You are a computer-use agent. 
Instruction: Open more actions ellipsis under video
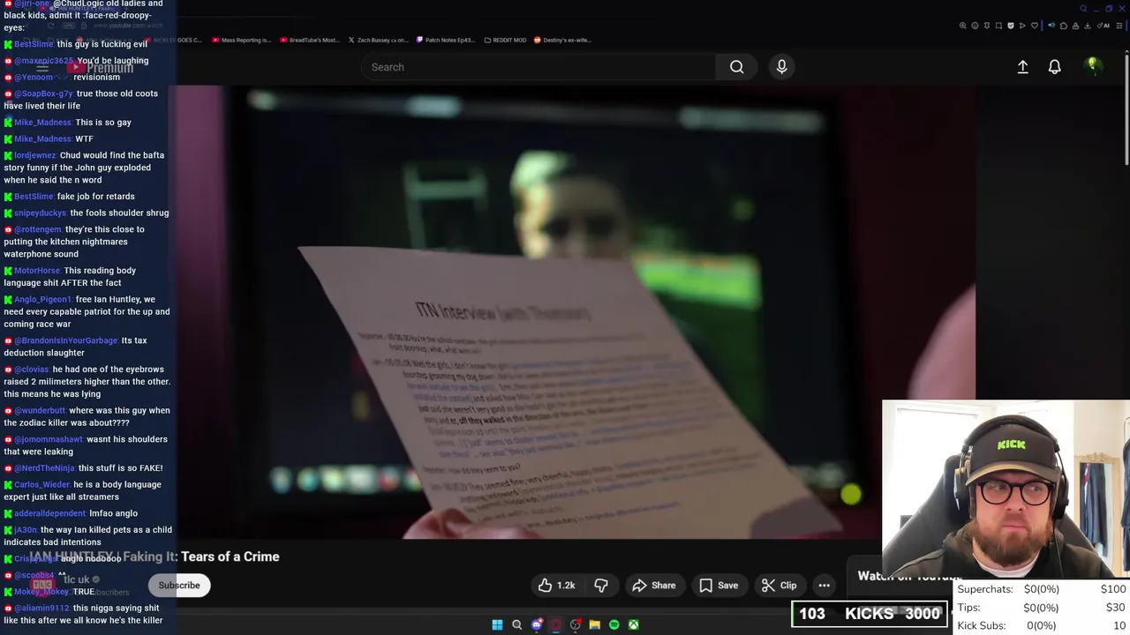tap(824, 586)
